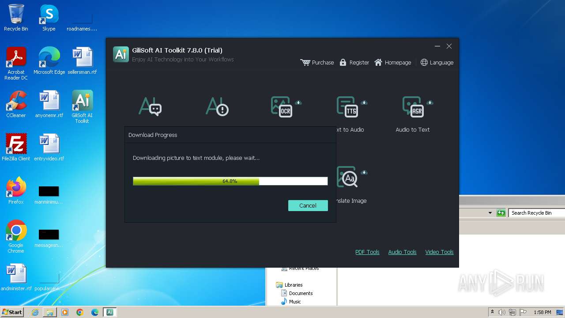This screenshot has height=318, width=565.
Task: Minimize the GiliSoft AI Toolkit window
Action: coord(437,46)
